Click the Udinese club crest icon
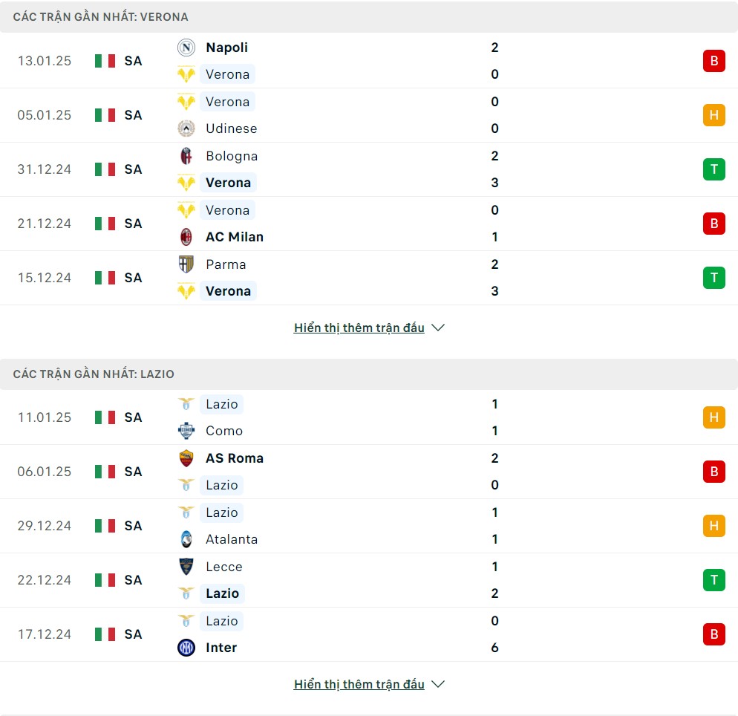Screen dimensions: 738x716 tap(186, 128)
